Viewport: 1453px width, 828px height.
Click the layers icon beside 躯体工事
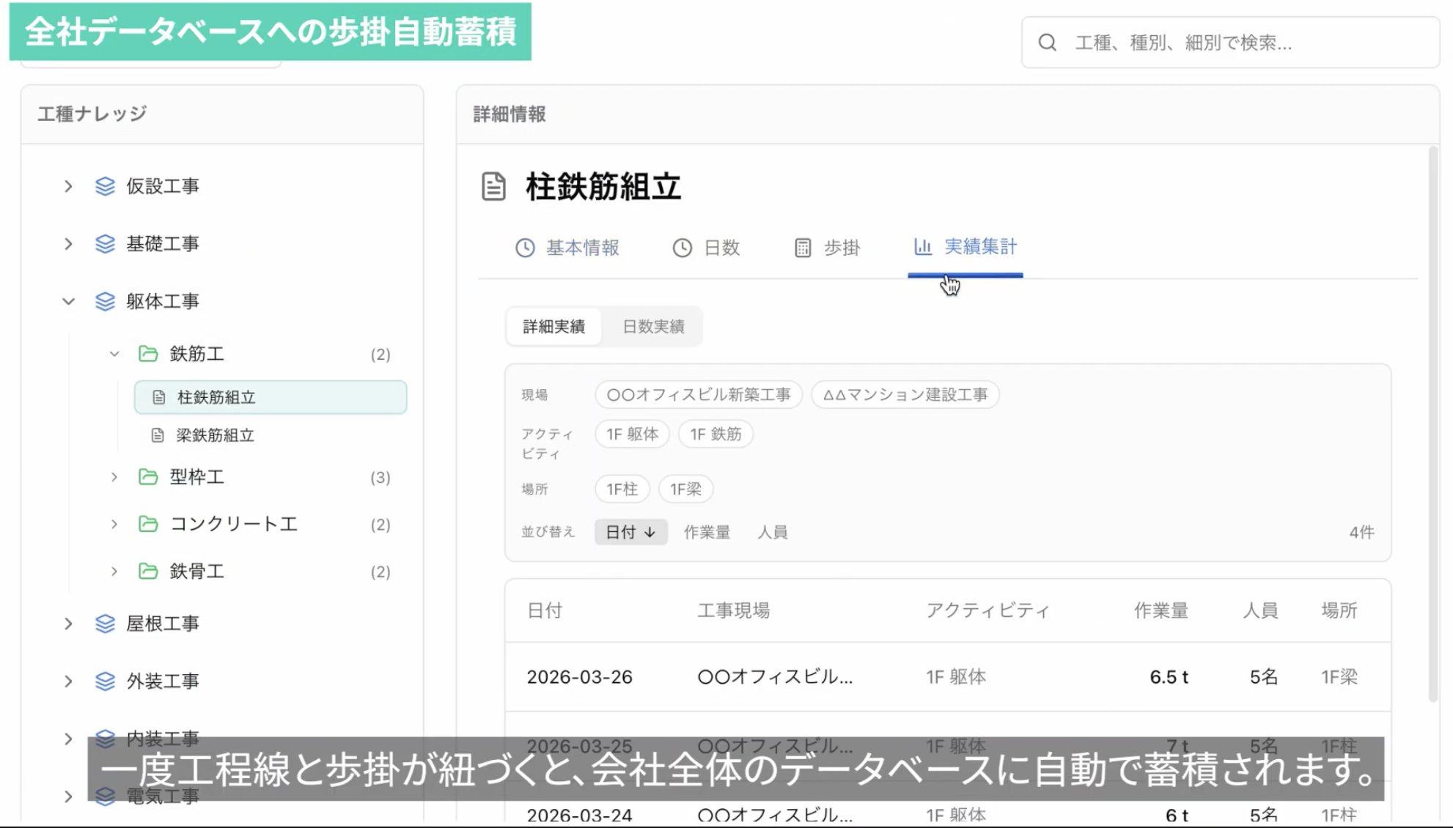(x=106, y=301)
